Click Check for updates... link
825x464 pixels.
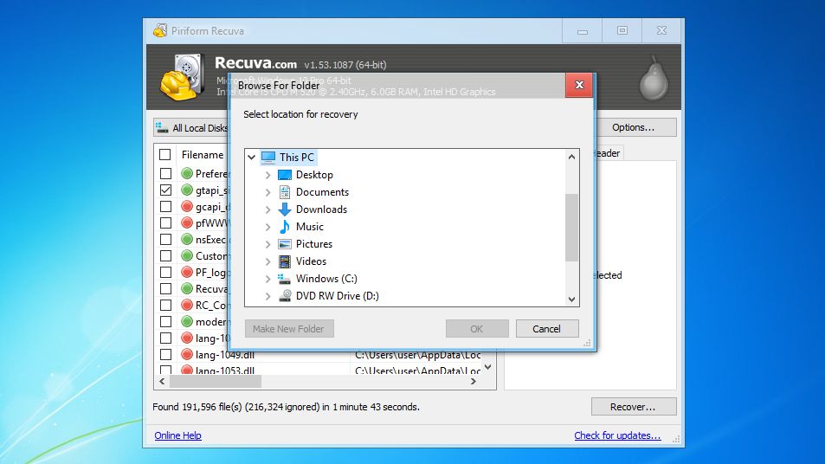[x=617, y=435]
